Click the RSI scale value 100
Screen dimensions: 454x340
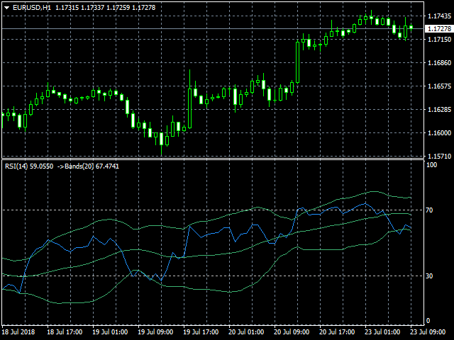pyautogui.click(x=432, y=165)
